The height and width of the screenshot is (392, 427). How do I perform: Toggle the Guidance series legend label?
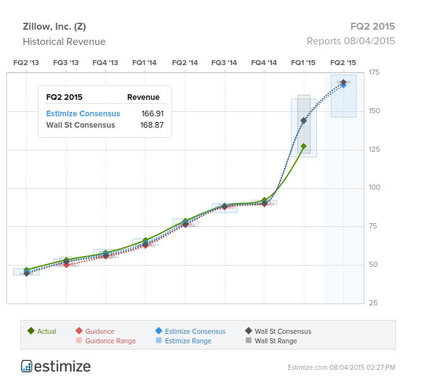coord(100,331)
